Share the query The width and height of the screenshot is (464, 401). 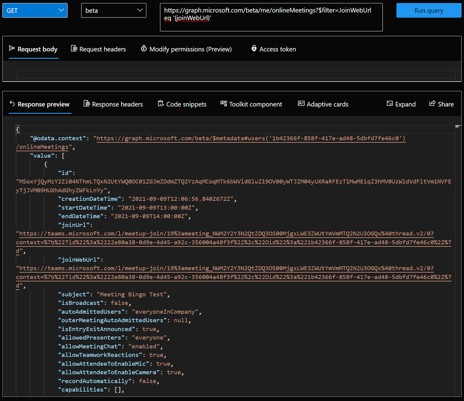[x=441, y=104]
